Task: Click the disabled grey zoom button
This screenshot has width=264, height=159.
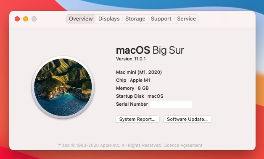Action: 34,19
